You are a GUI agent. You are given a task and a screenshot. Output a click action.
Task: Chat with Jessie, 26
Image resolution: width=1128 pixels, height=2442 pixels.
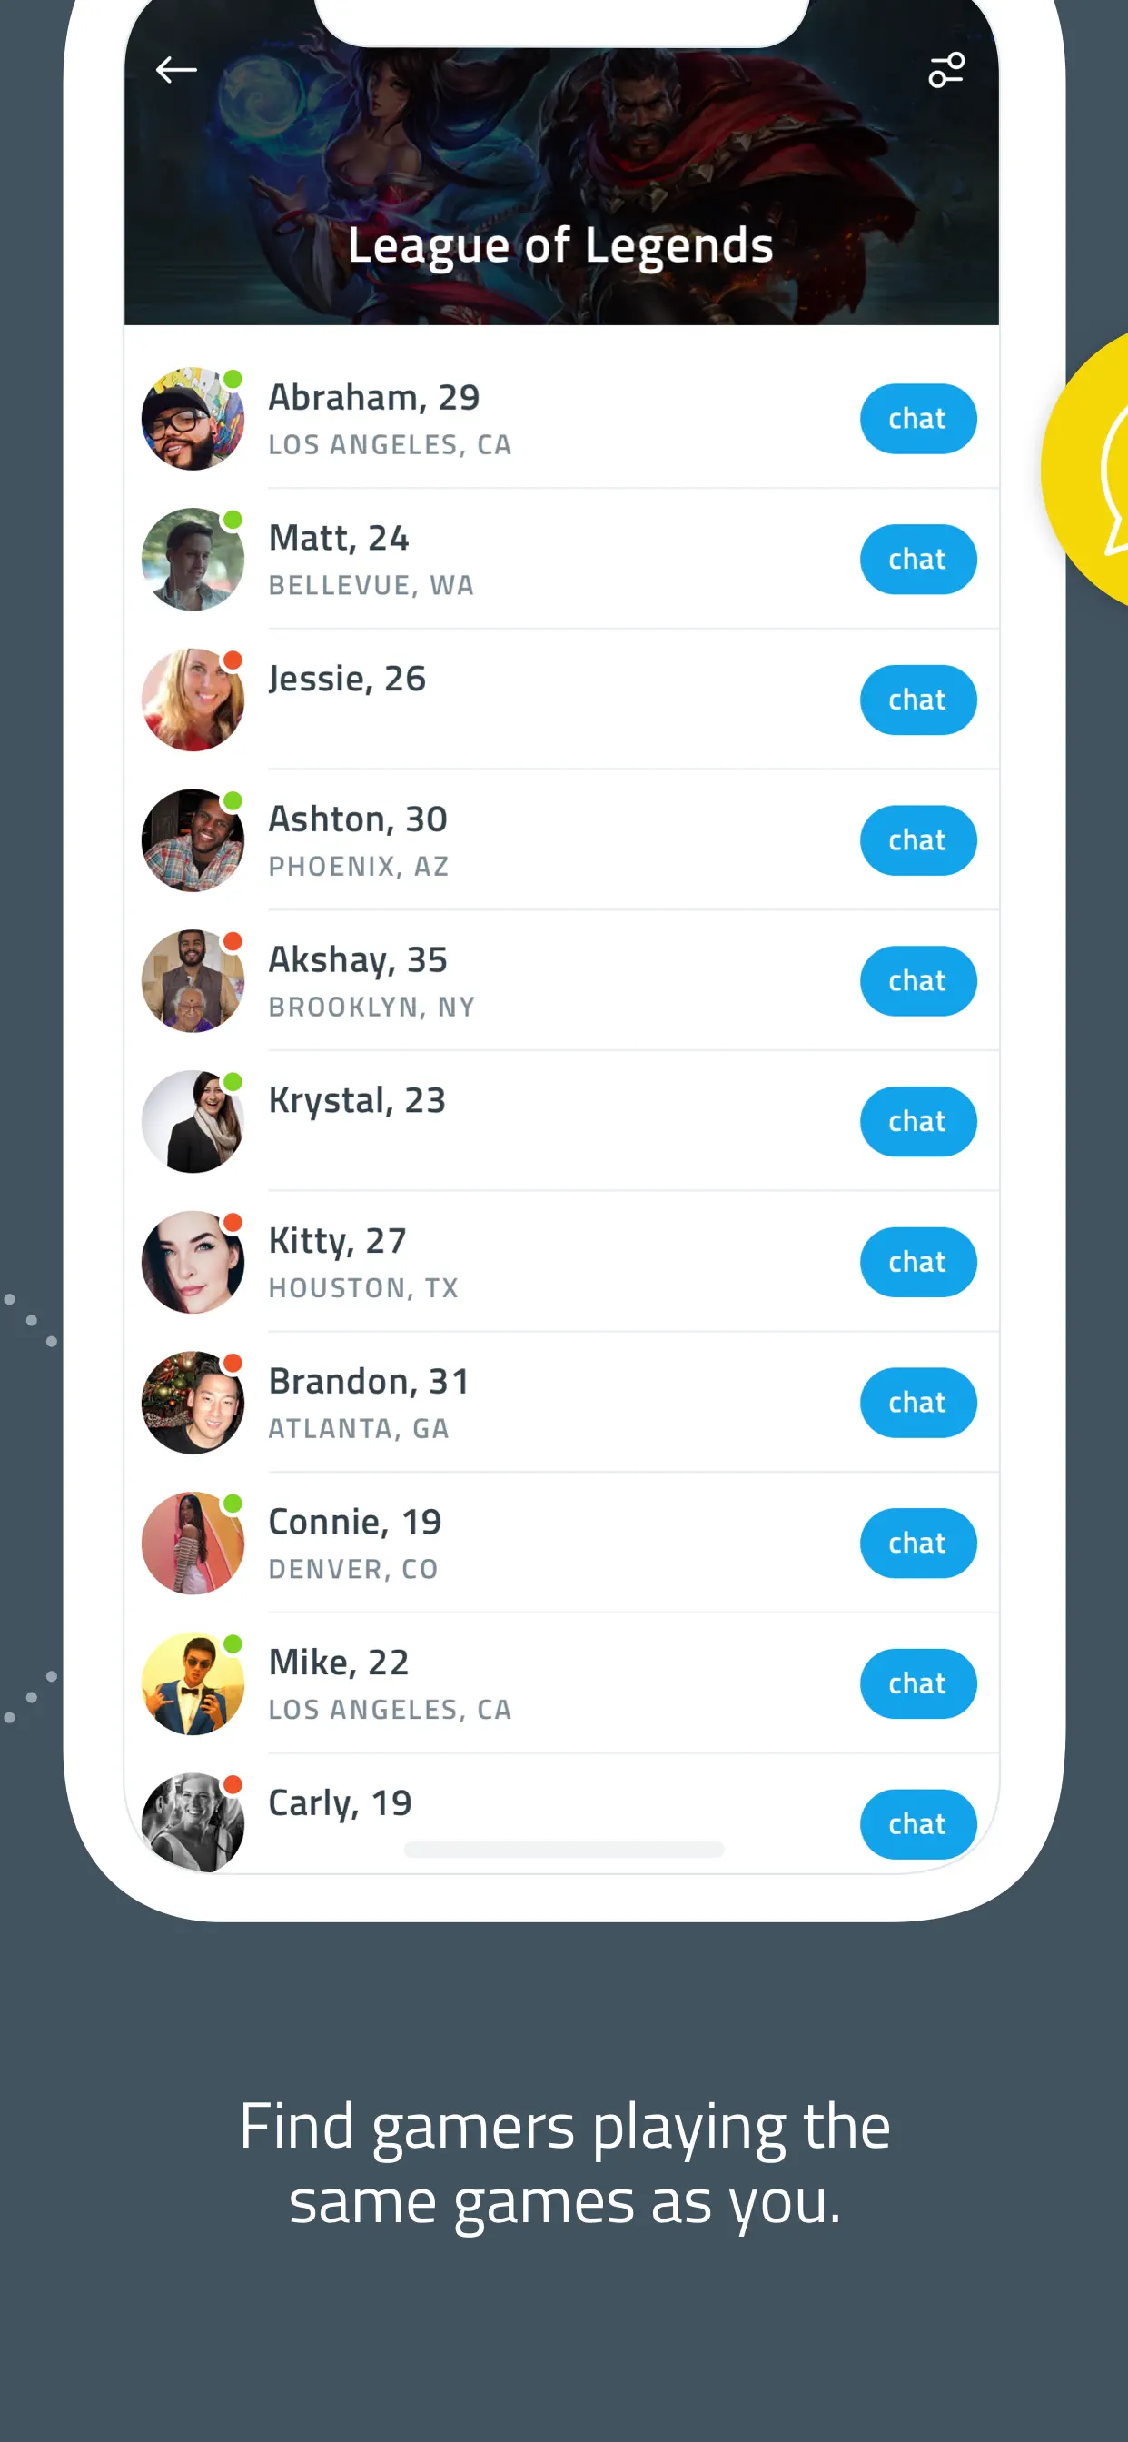coord(917,700)
